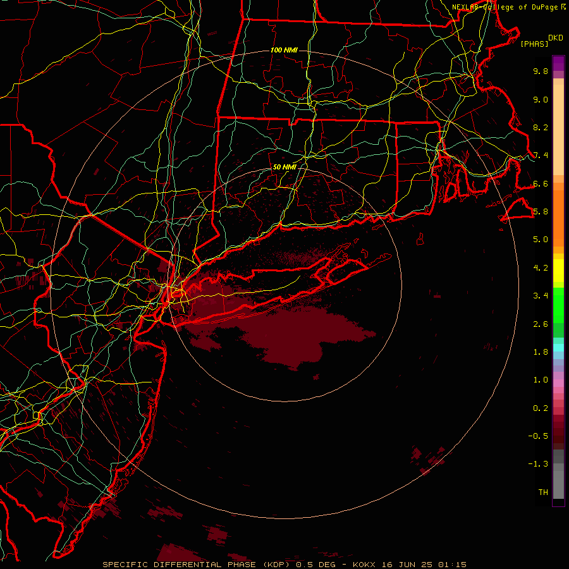This screenshot has width=569, height=569.
Task: Click the yellow color bar segment
Action: tap(558, 271)
